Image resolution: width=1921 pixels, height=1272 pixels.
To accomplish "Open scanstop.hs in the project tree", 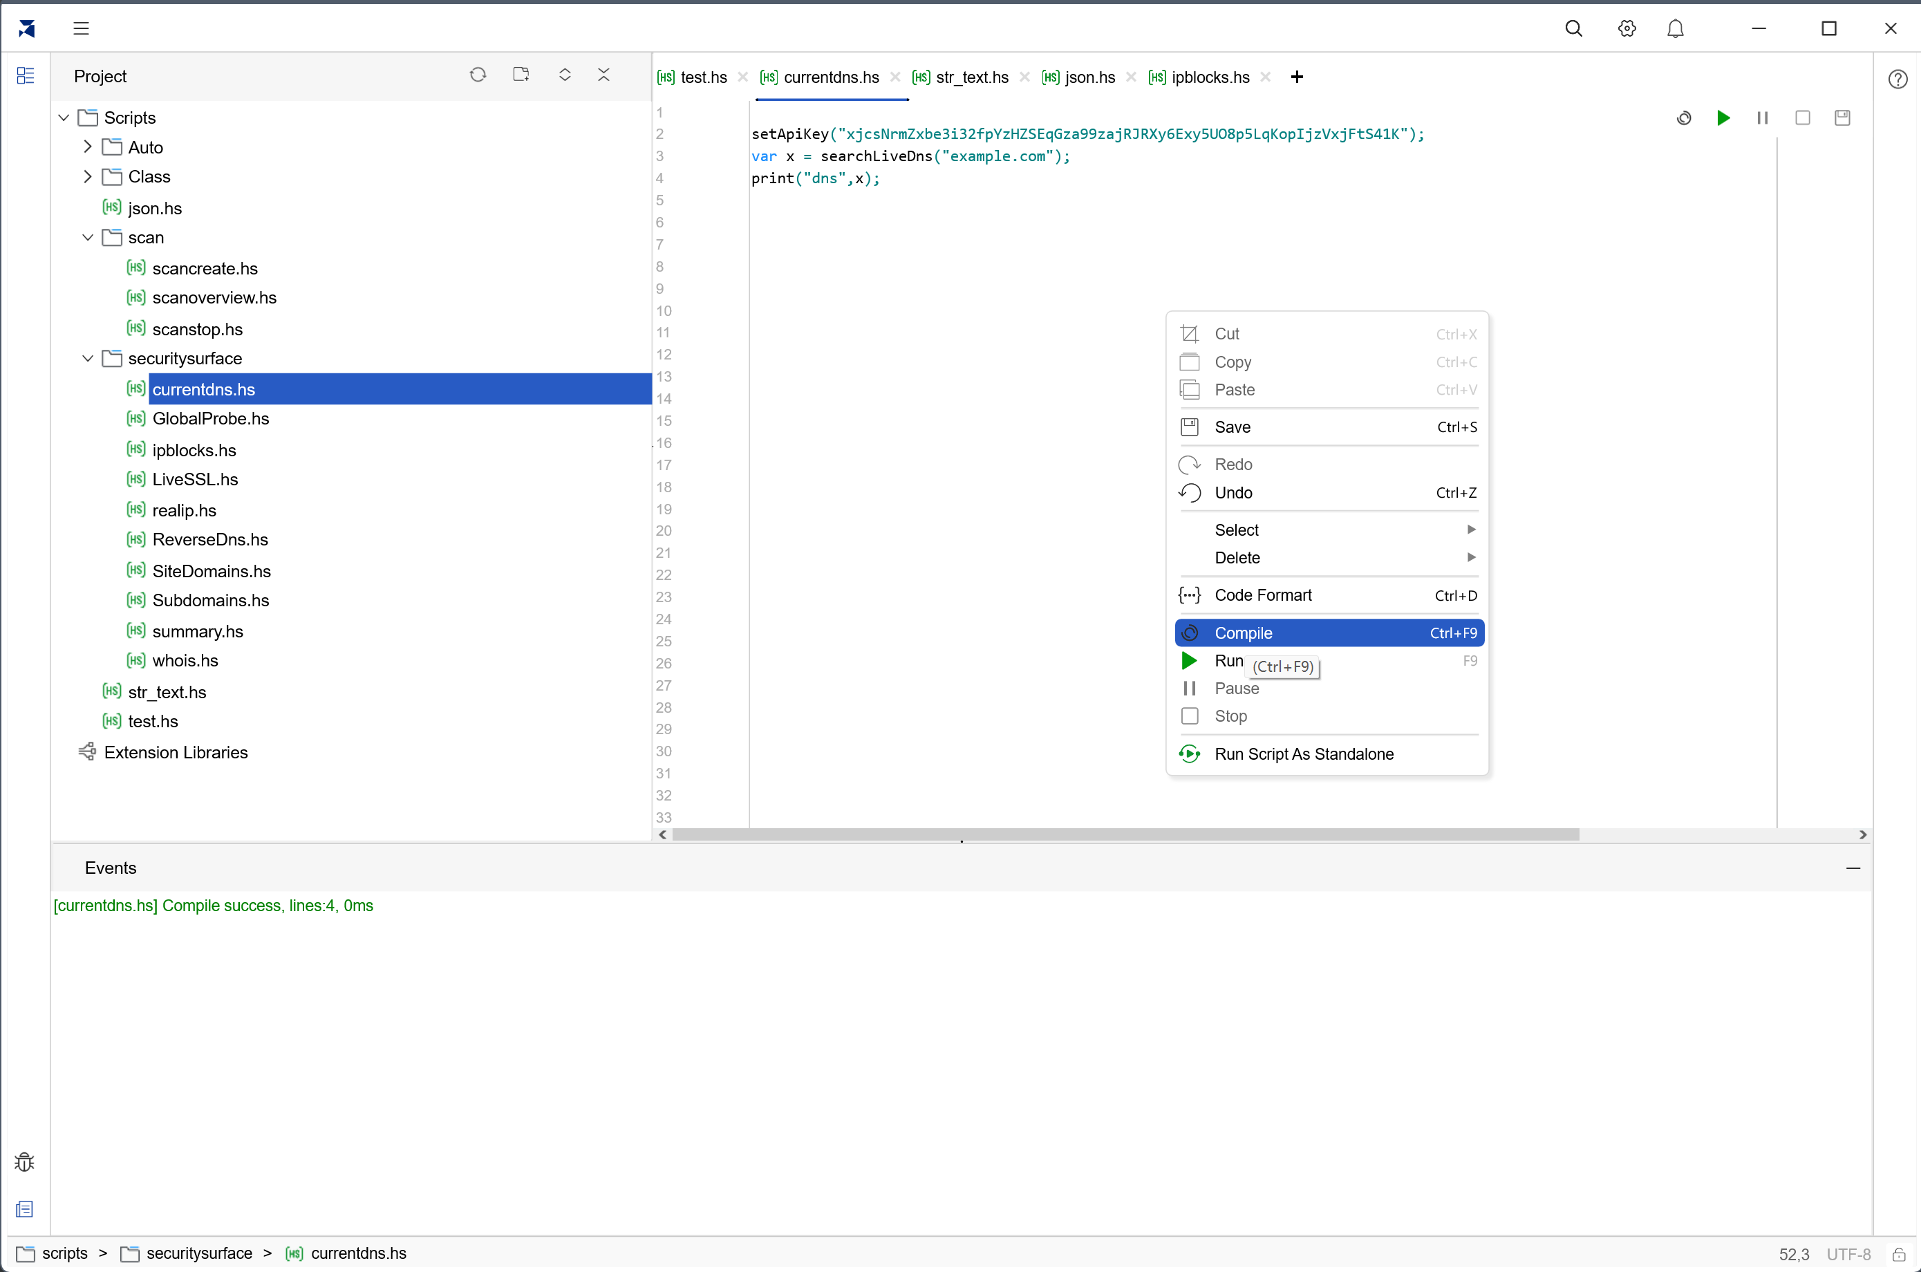I will pyautogui.click(x=197, y=329).
